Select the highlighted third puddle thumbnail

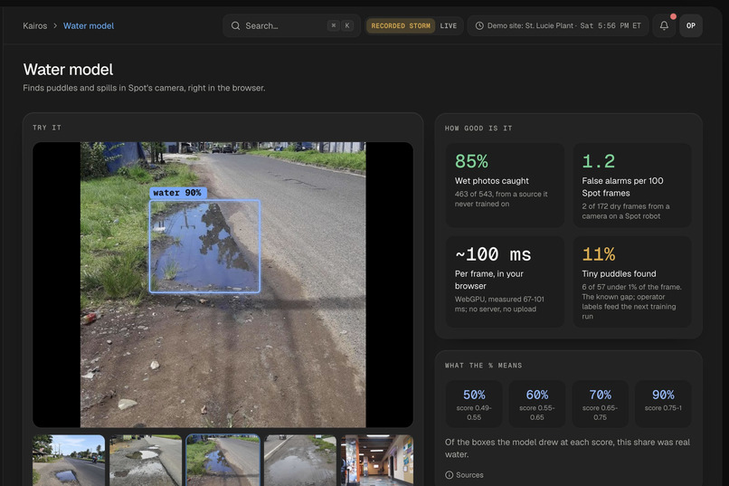coord(222,460)
